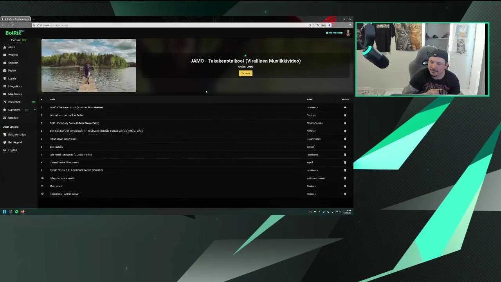Delete the PIKKIS FT. E.N.R.P. DOS DESPERADOS row
The width and height of the screenshot is (501, 282).
tap(345, 170)
